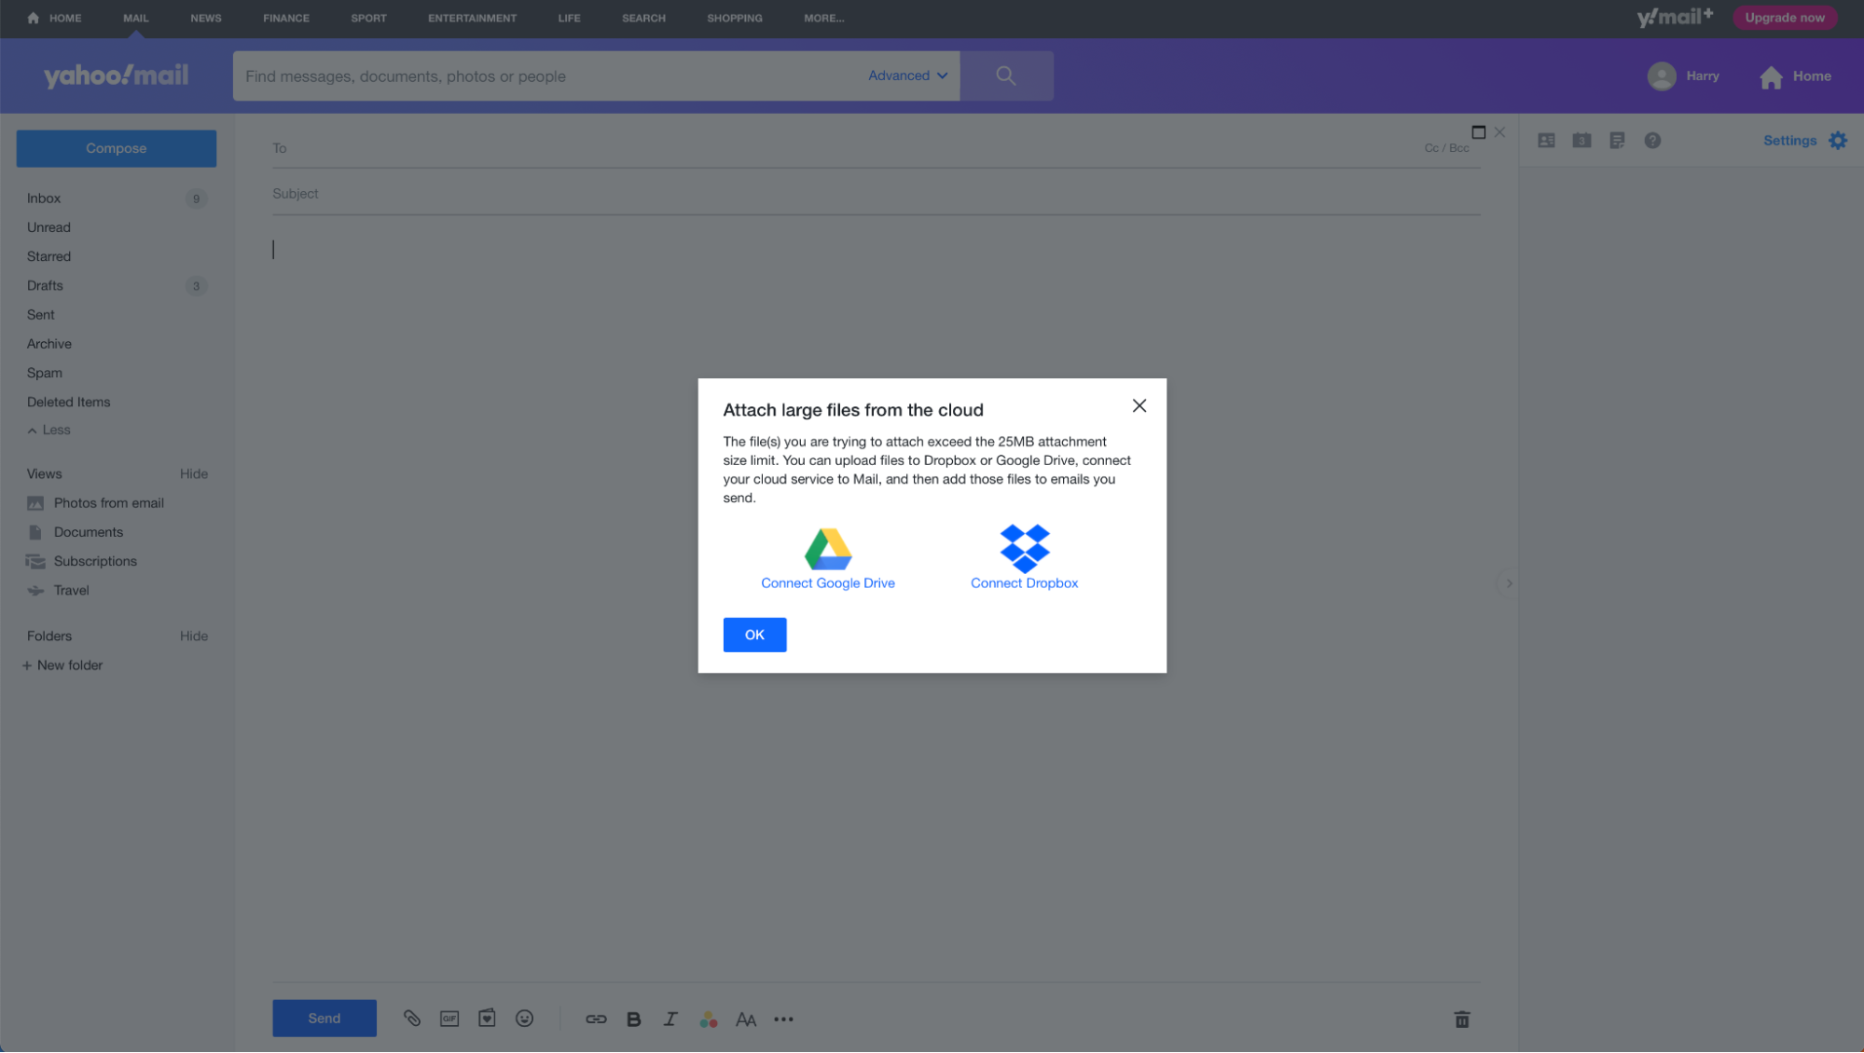Toggle Photos from email view
Viewport: 1864px width, 1053px height.
coord(109,501)
